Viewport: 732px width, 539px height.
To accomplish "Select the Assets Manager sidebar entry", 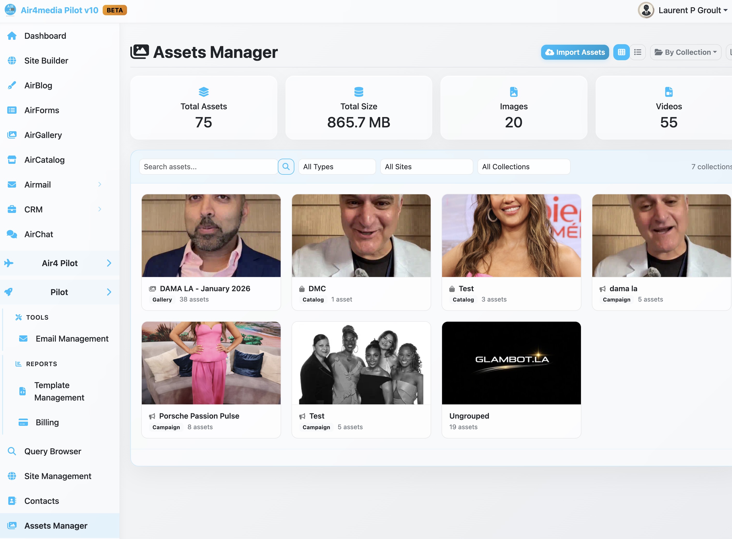I will [x=56, y=525].
